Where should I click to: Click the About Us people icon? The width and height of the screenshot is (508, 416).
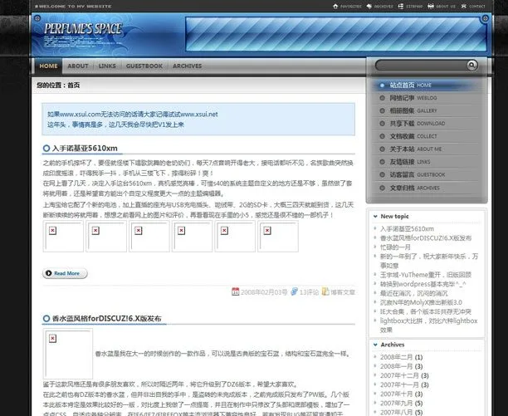coord(432,6)
